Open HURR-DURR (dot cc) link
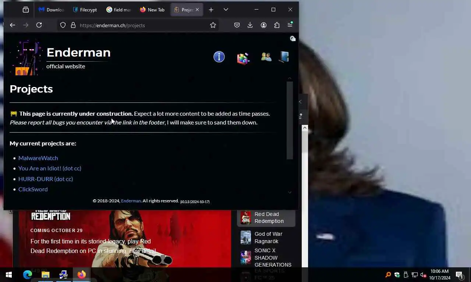471x282 pixels. [x=46, y=179]
